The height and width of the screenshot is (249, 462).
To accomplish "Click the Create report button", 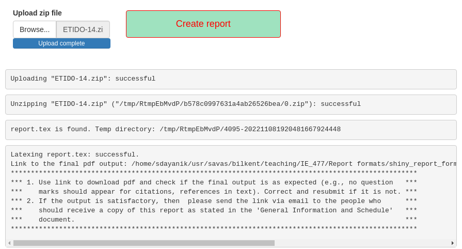I will (203, 24).
